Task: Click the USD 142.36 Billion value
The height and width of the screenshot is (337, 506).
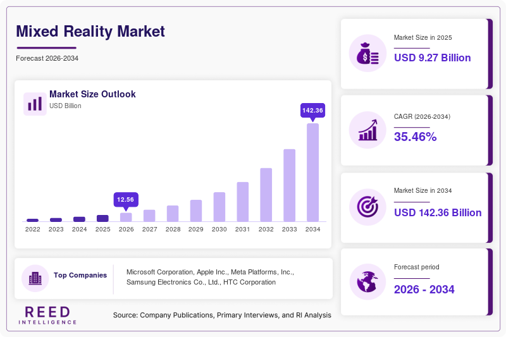Action: point(438,213)
